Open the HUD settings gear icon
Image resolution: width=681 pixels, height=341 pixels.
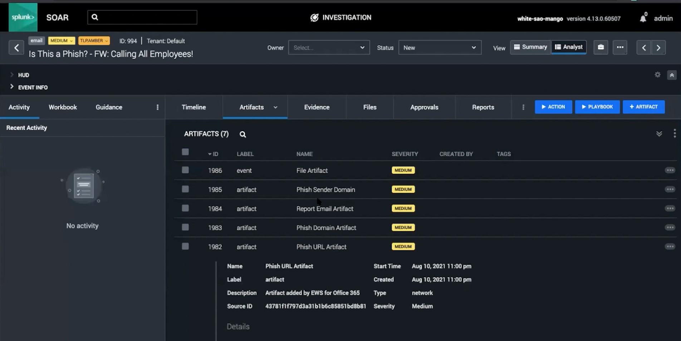click(658, 75)
